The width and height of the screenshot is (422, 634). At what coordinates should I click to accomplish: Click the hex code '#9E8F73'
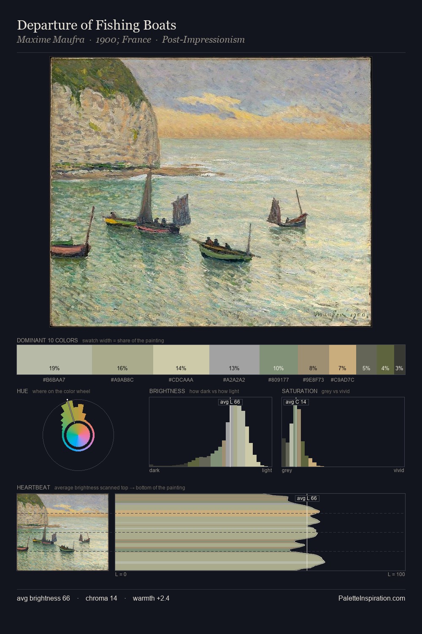point(313,380)
